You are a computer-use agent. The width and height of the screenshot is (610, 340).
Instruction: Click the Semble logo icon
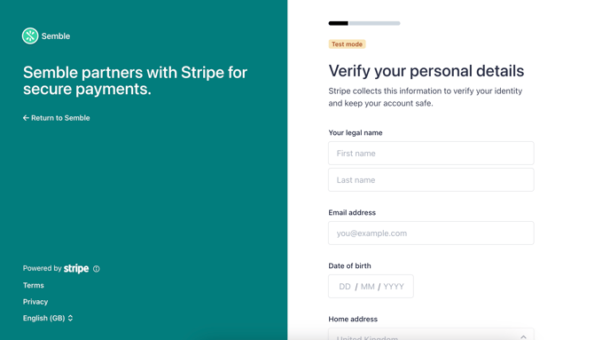click(x=30, y=36)
